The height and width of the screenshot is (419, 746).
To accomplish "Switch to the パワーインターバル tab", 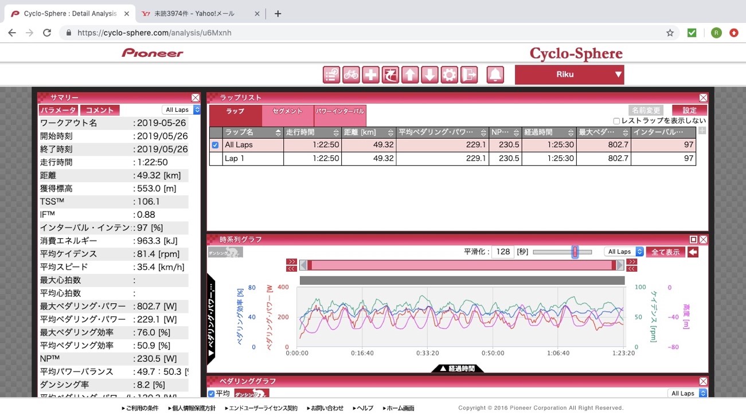I will coord(339,111).
